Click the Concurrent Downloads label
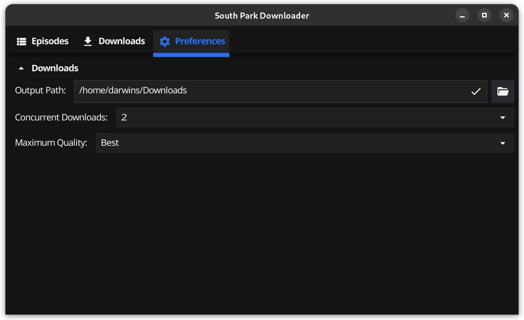Image resolution: width=524 pixels, height=320 pixels. coord(61,117)
